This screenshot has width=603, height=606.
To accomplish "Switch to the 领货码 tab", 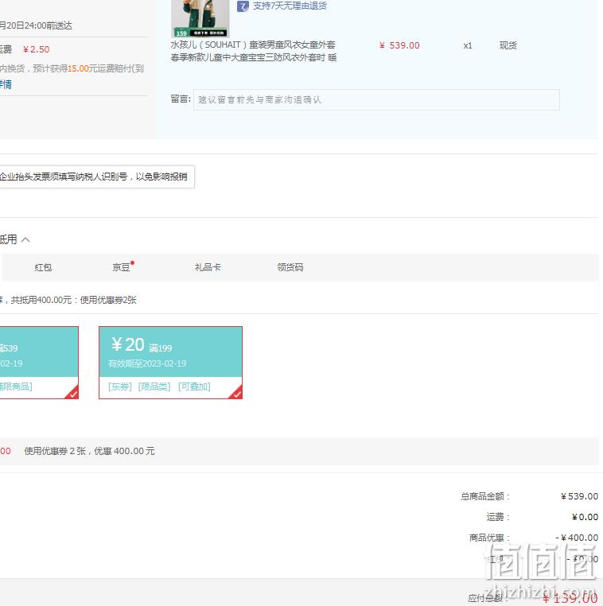I will click(290, 267).
